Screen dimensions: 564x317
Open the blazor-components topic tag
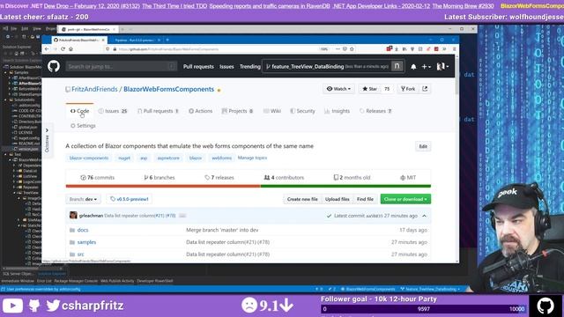tap(89, 158)
